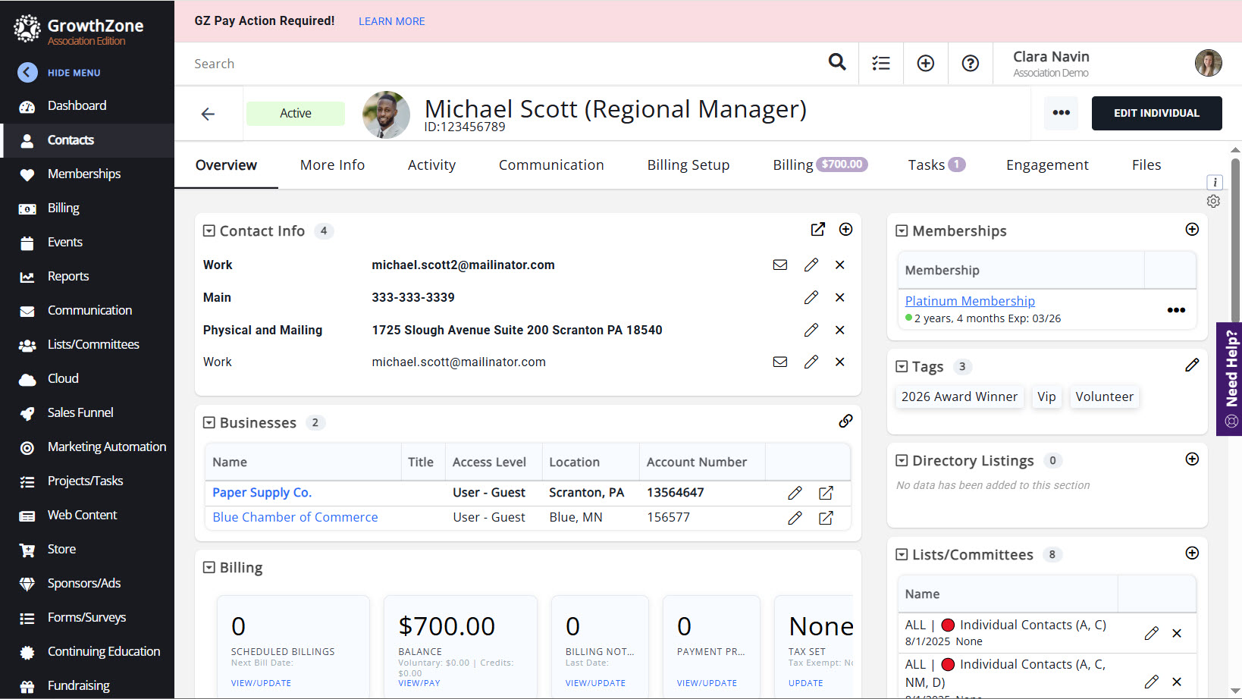Delete the Physical and Mailing address

(839, 330)
